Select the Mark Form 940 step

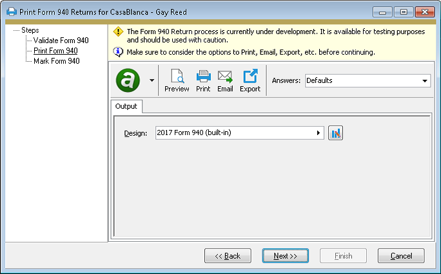[57, 61]
